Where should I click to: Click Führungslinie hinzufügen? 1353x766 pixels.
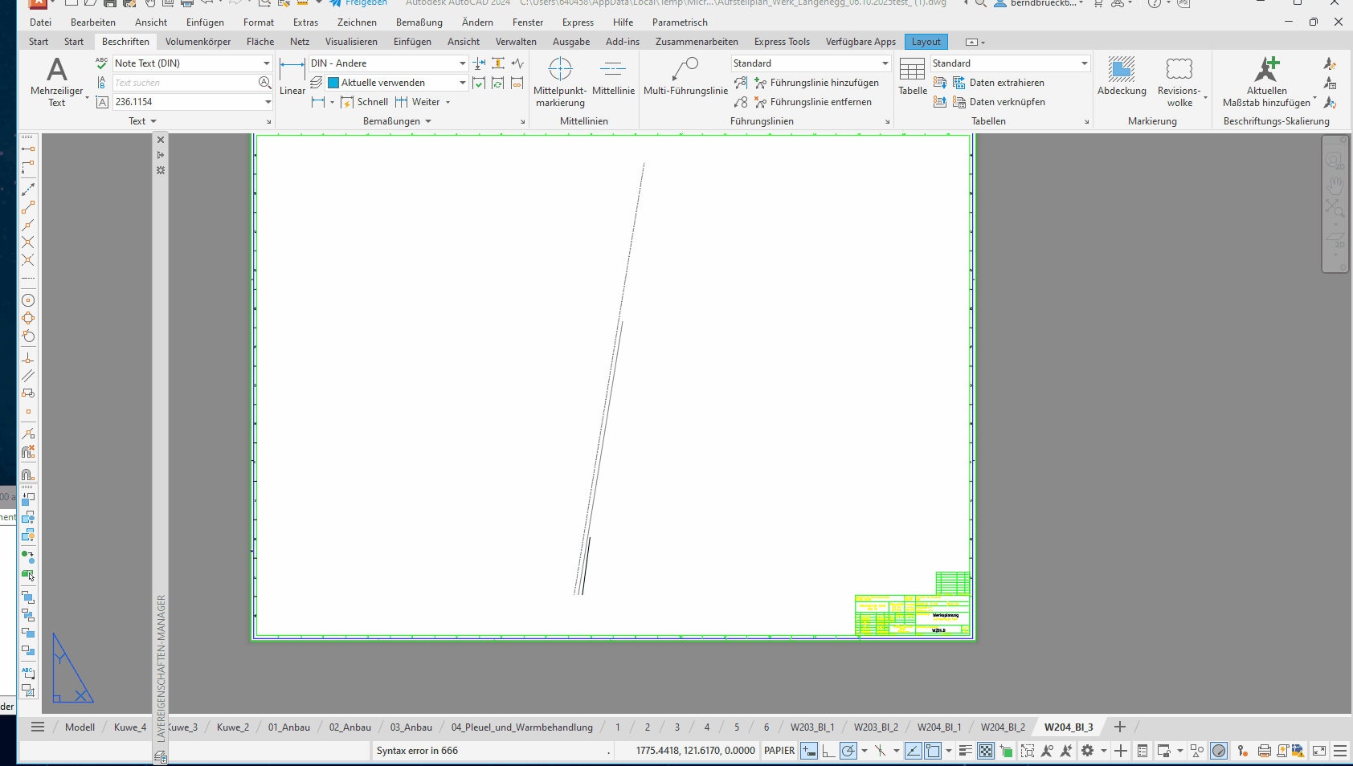pyautogui.click(x=817, y=83)
